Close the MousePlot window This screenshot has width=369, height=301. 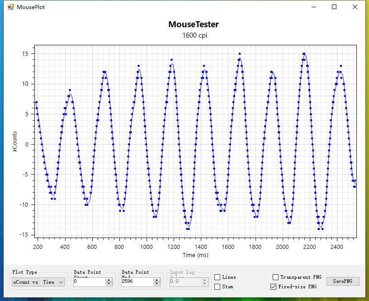tap(355, 7)
